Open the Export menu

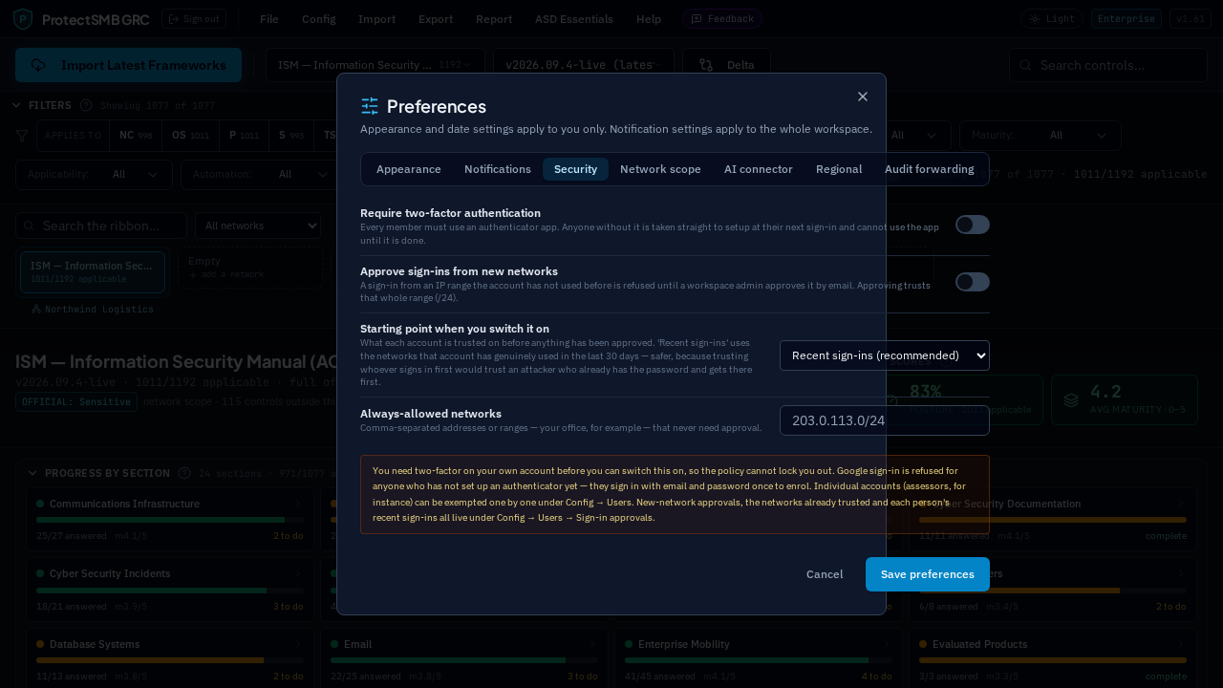[436, 19]
